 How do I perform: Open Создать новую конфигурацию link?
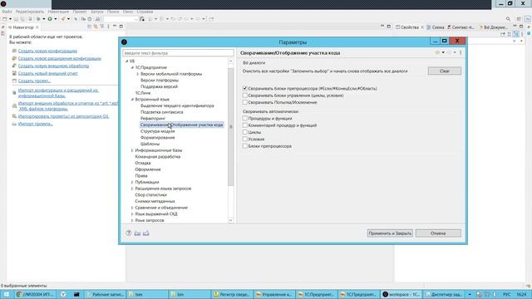(x=47, y=51)
